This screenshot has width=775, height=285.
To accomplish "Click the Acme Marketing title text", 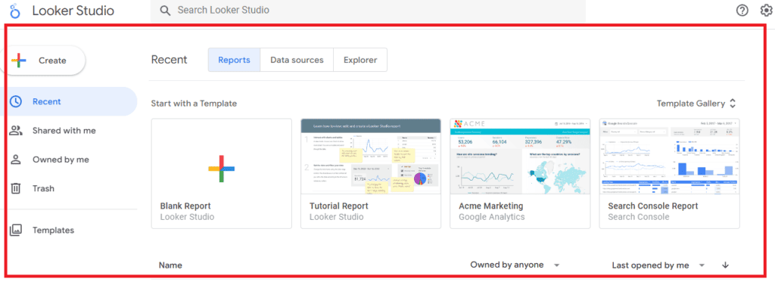I will pyautogui.click(x=490, y=206).
